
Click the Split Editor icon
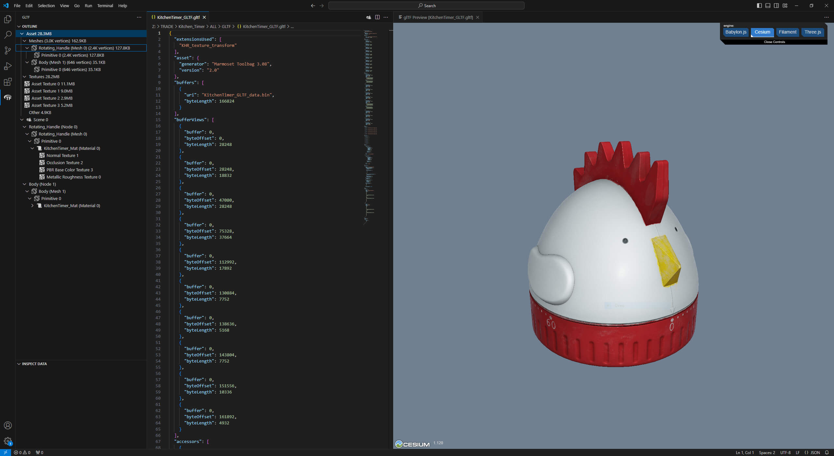377,17
